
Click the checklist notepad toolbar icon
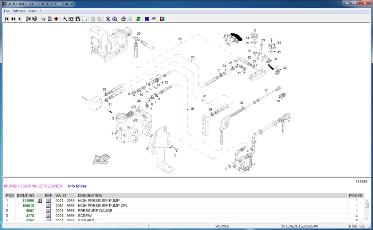(50, 19)
